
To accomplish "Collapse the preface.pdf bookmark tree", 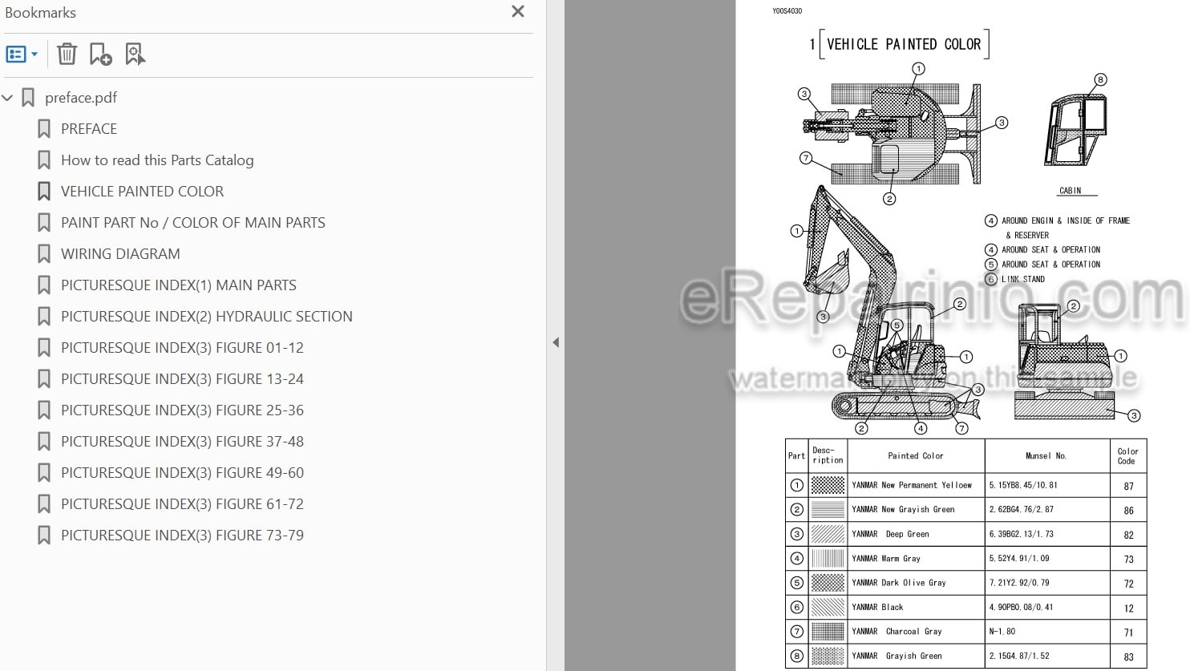I will [x=8, y=98].
